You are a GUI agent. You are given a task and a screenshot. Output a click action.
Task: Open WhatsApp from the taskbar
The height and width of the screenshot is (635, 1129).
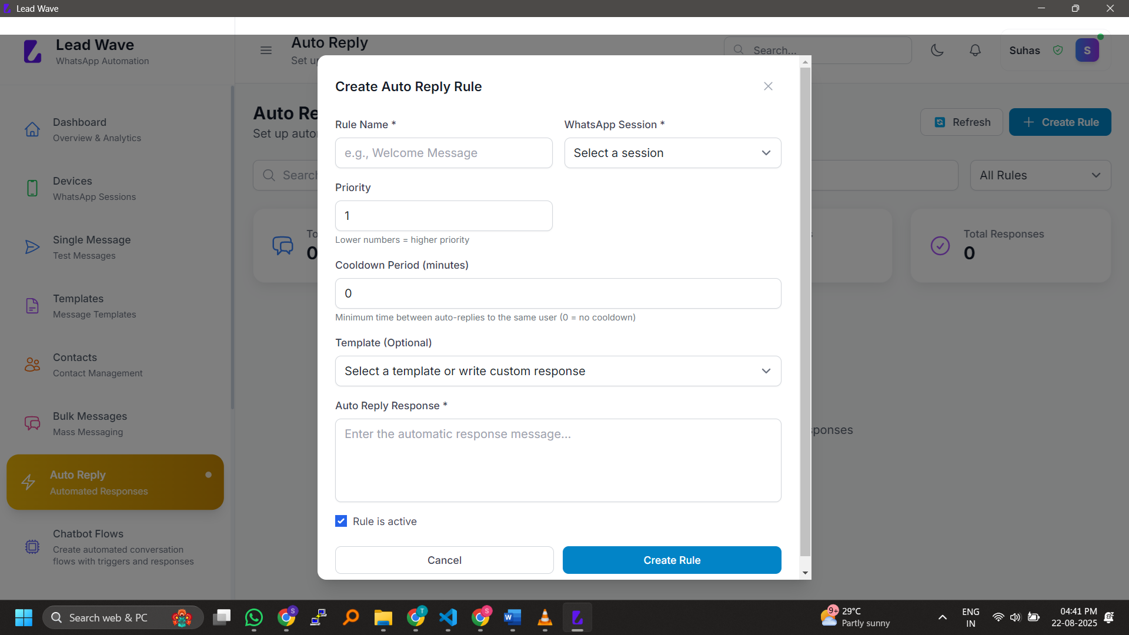(x=254, y=617)
